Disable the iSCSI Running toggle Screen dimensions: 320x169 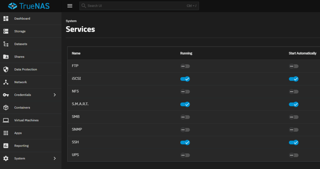tap(185, 79)
